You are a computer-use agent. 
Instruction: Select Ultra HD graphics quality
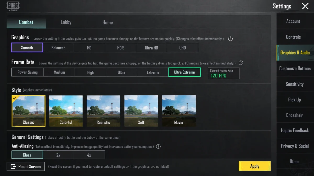(152, 48)
